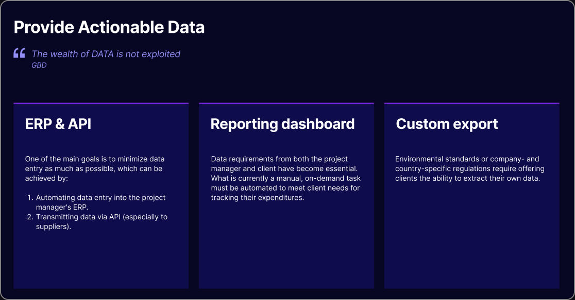Click the quote text about DATA wealth
The image size is (575, 300).
106,54
